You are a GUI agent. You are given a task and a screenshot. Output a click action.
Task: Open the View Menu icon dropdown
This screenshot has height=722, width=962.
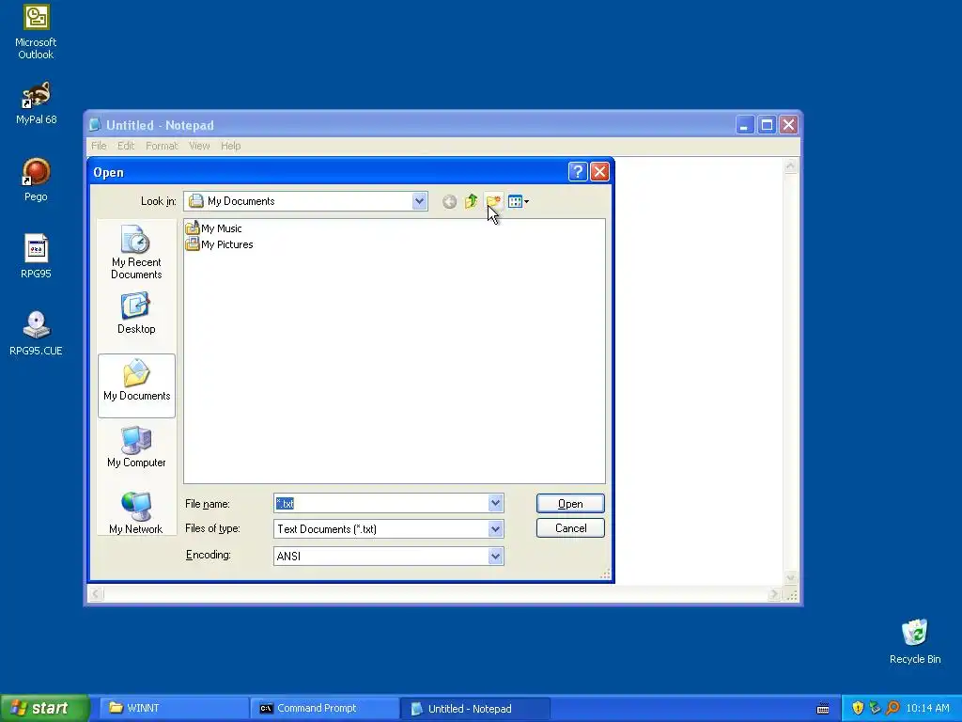[x=519, y=201]
